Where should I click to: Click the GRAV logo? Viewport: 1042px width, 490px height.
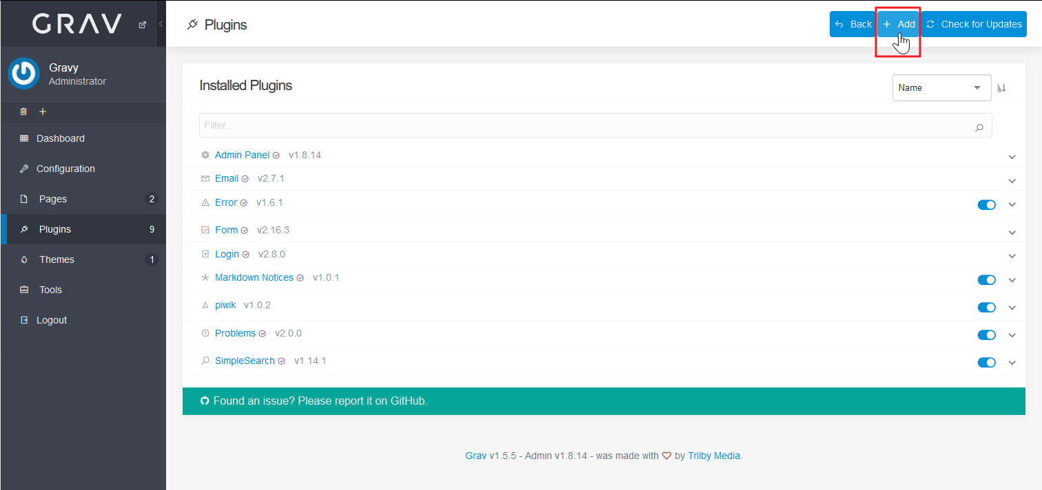77,24
